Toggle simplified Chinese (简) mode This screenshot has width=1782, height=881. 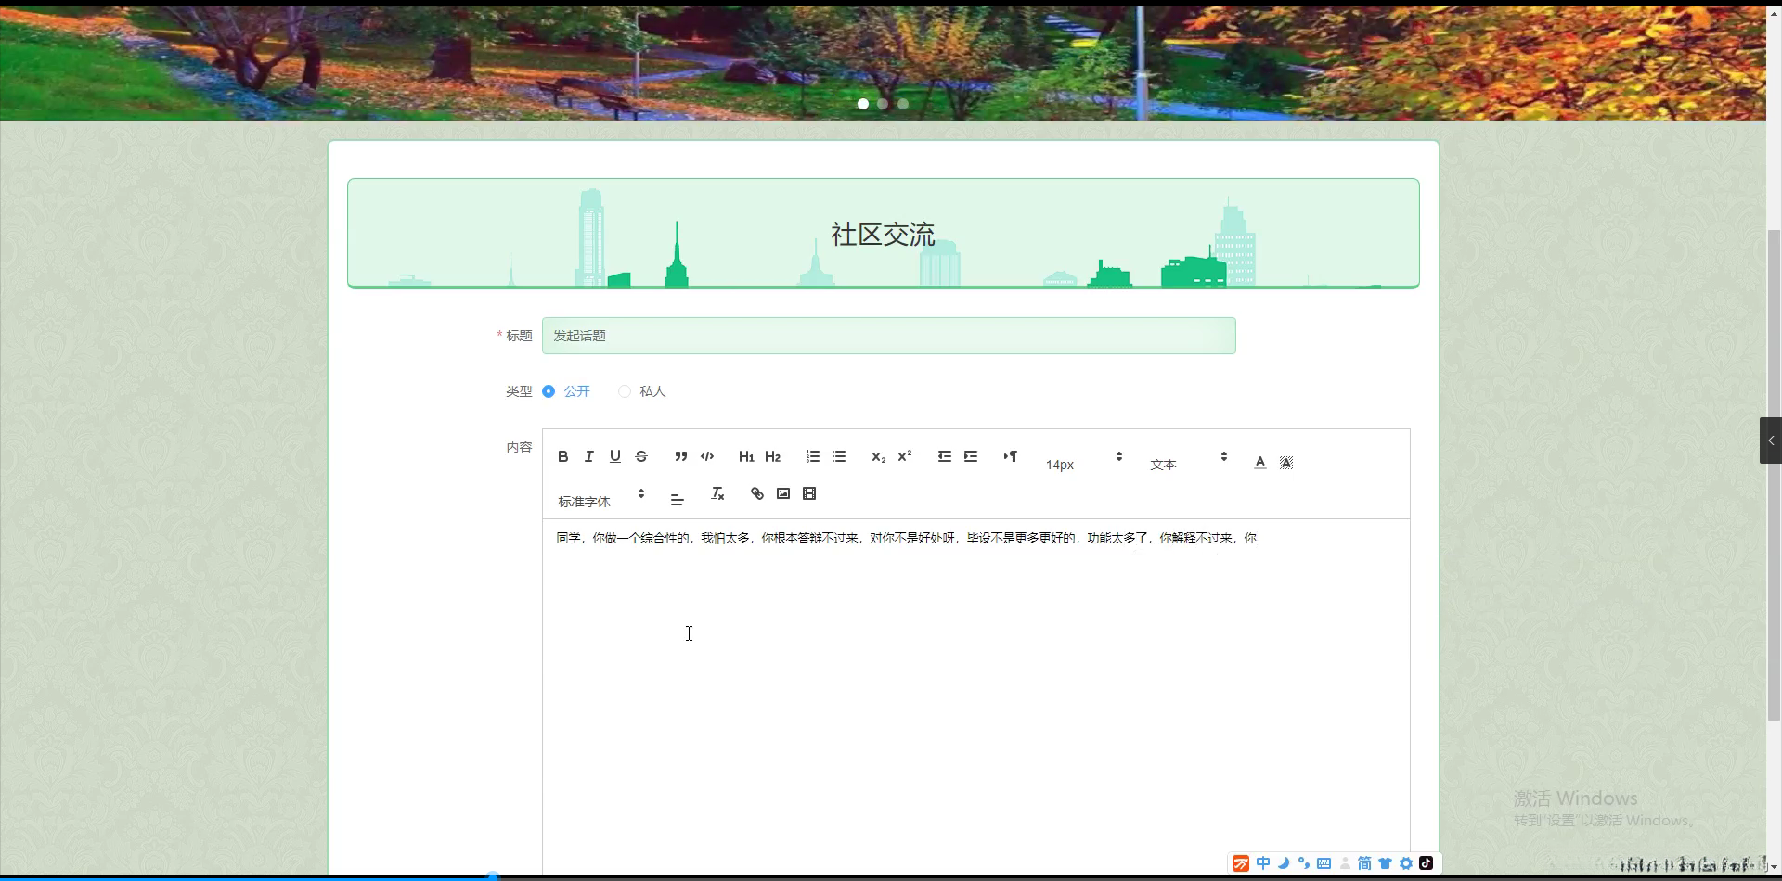pyautogui.click(x=1364, y=863)
